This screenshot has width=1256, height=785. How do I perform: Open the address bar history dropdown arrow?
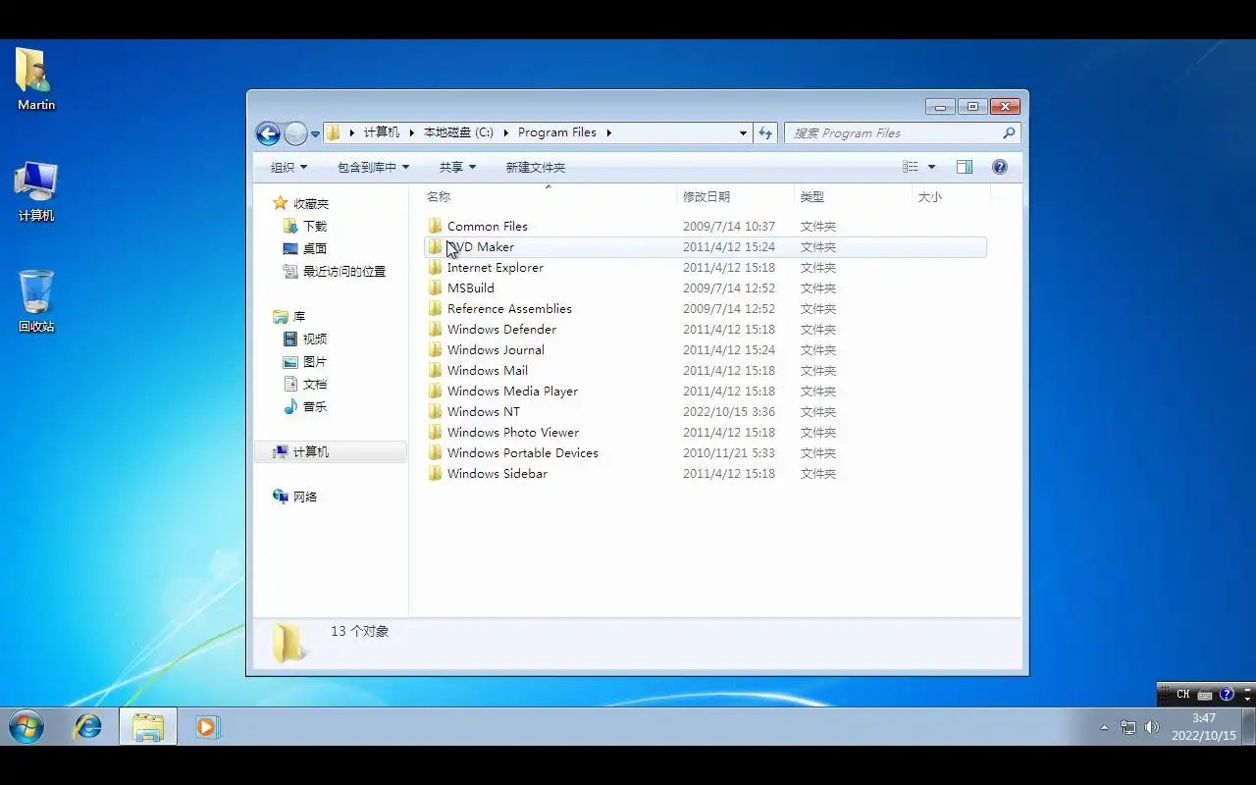click(x=743, y=133)
